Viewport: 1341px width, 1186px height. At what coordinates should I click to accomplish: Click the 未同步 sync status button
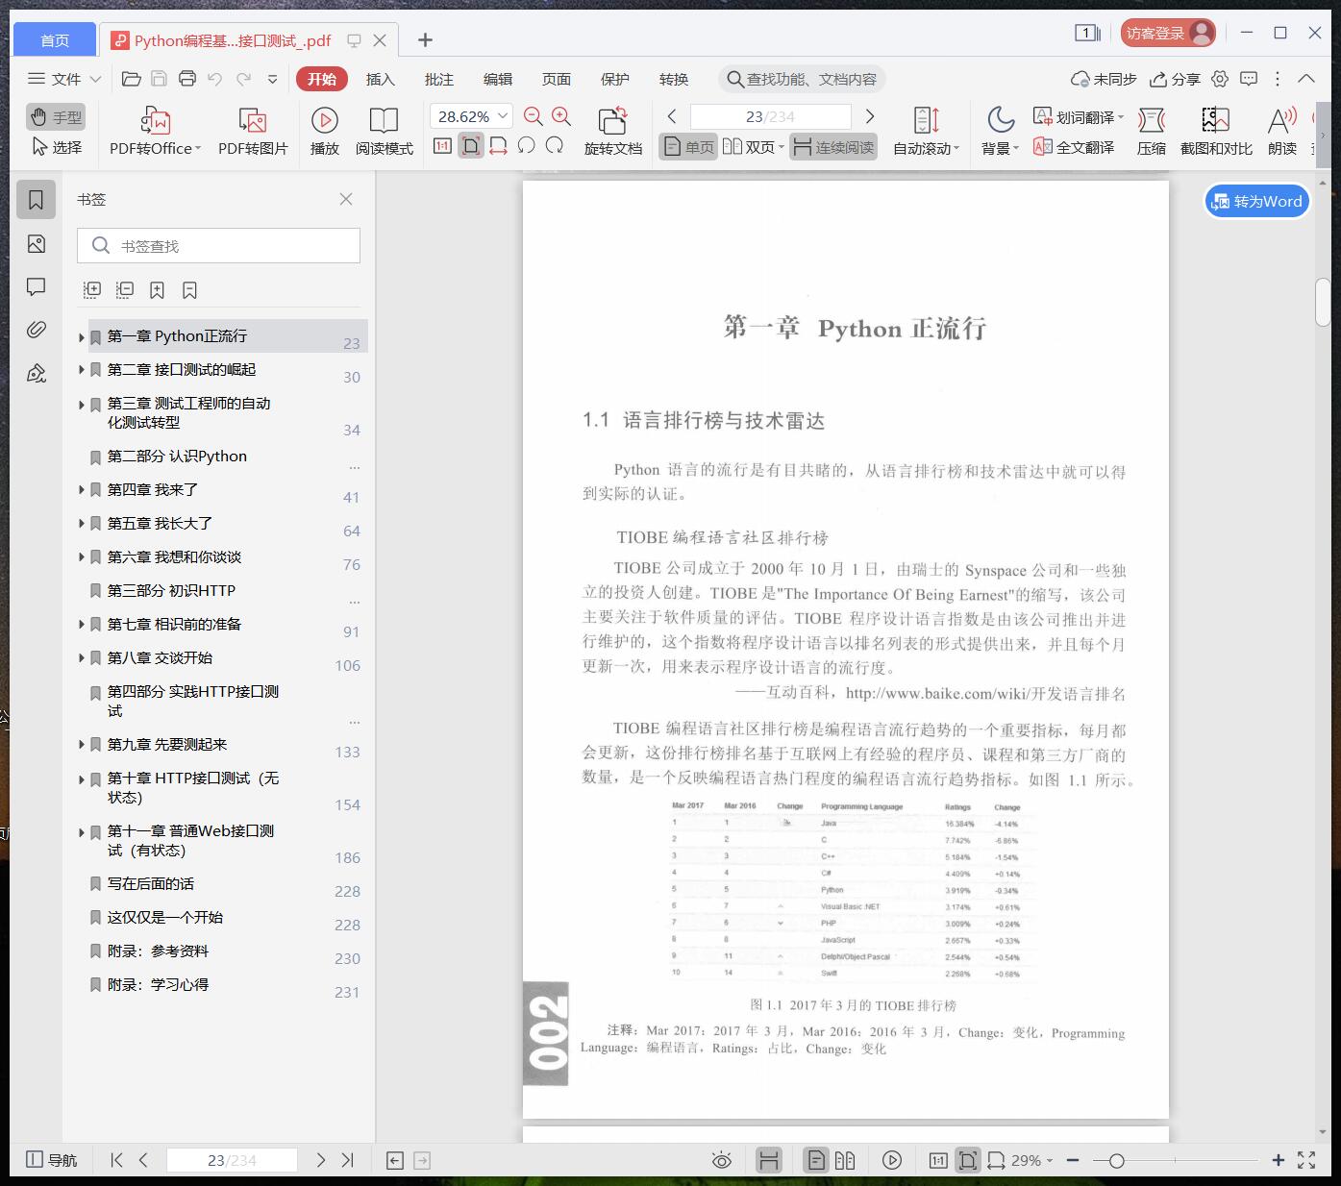click(x=1104, y=79)
